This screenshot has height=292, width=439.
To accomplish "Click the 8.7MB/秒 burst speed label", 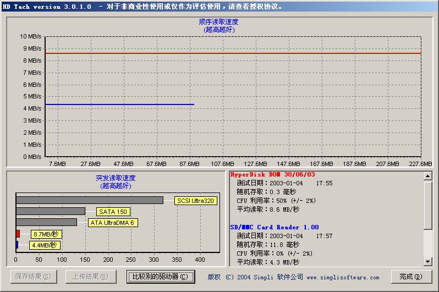I will pos(45,234).
